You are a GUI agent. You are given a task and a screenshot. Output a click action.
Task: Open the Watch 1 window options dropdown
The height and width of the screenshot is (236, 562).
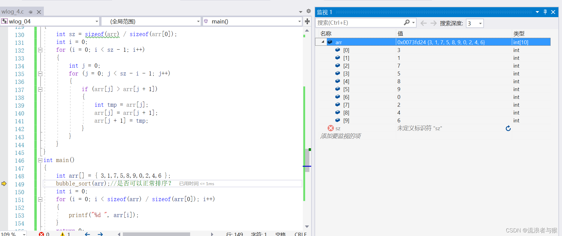click(537, 12)
